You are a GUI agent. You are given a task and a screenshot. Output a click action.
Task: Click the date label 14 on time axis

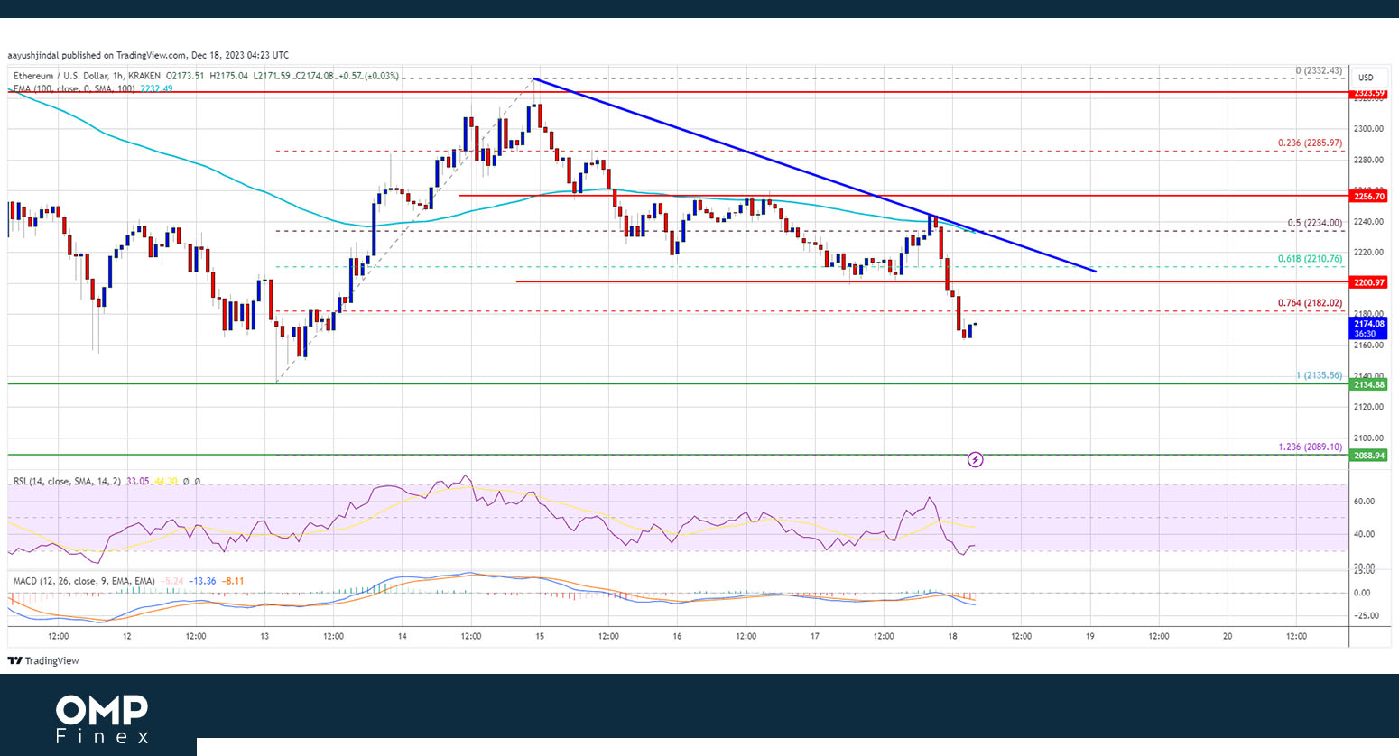pos(402,636)
